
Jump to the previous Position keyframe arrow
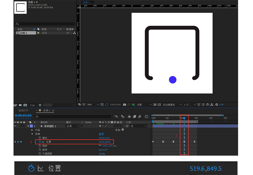pos(15,142)
